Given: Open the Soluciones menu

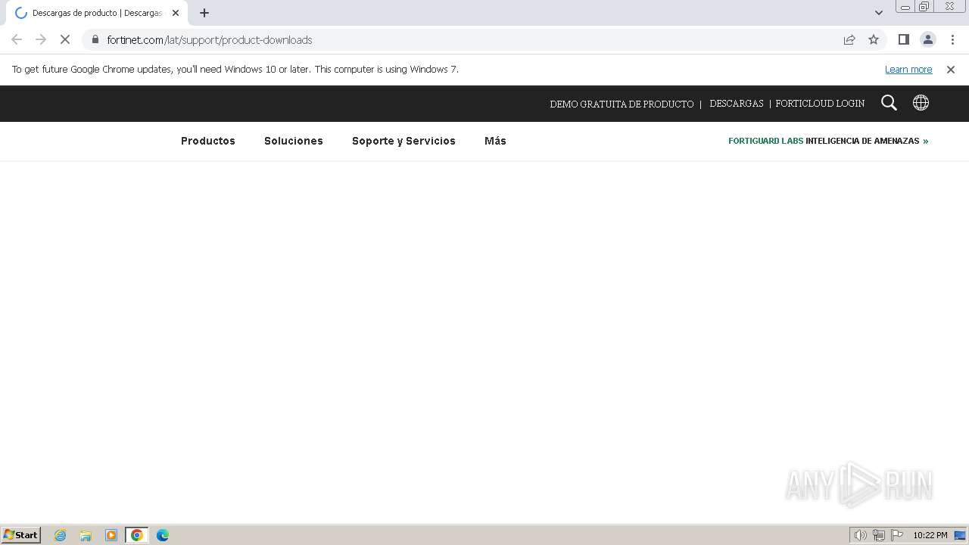Looking at the screenshot, I should 294,141.
